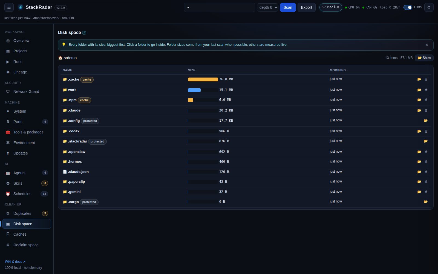The width and height of the screenshot is (438, 274).
Task: Open Duplicates in clean-up
Action: [x=27, y=213]
